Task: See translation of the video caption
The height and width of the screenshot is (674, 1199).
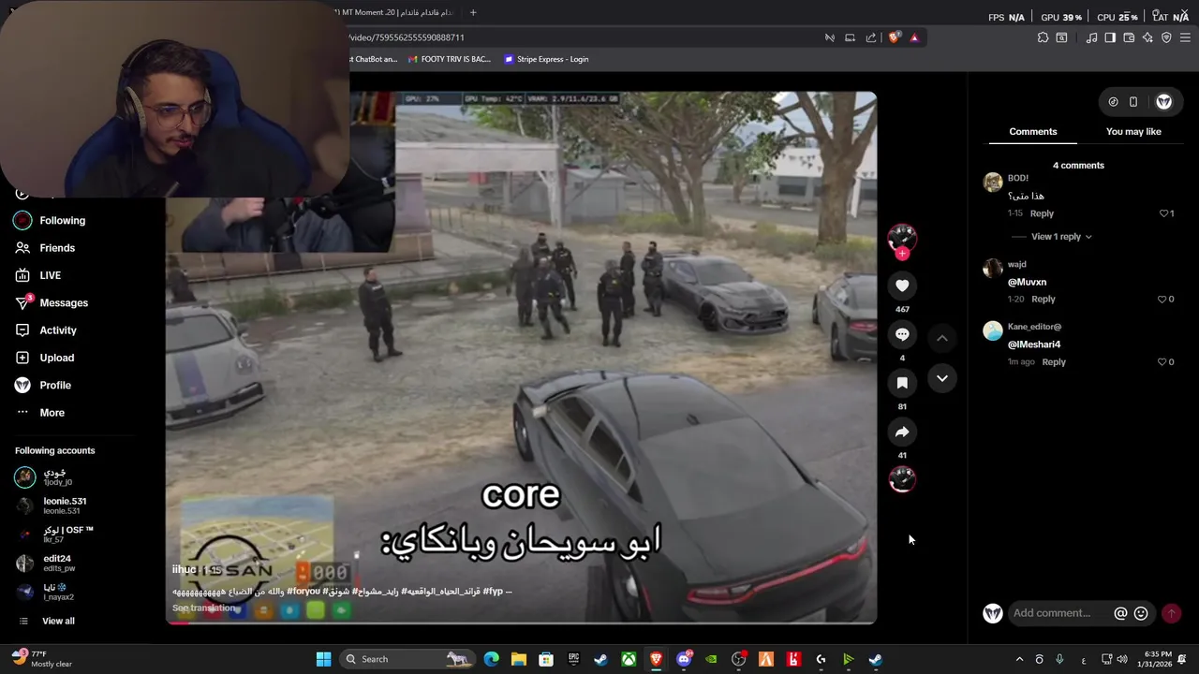Action: tap(204, 608)
